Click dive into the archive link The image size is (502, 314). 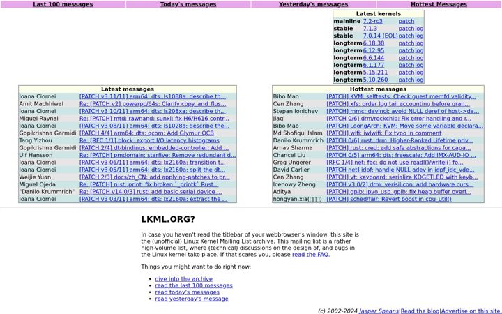click(184, 279)
